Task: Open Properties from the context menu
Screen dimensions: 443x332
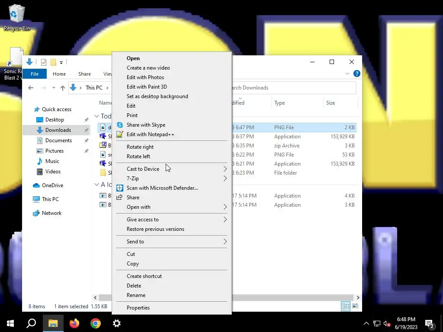Action: [x=172, y=308]
